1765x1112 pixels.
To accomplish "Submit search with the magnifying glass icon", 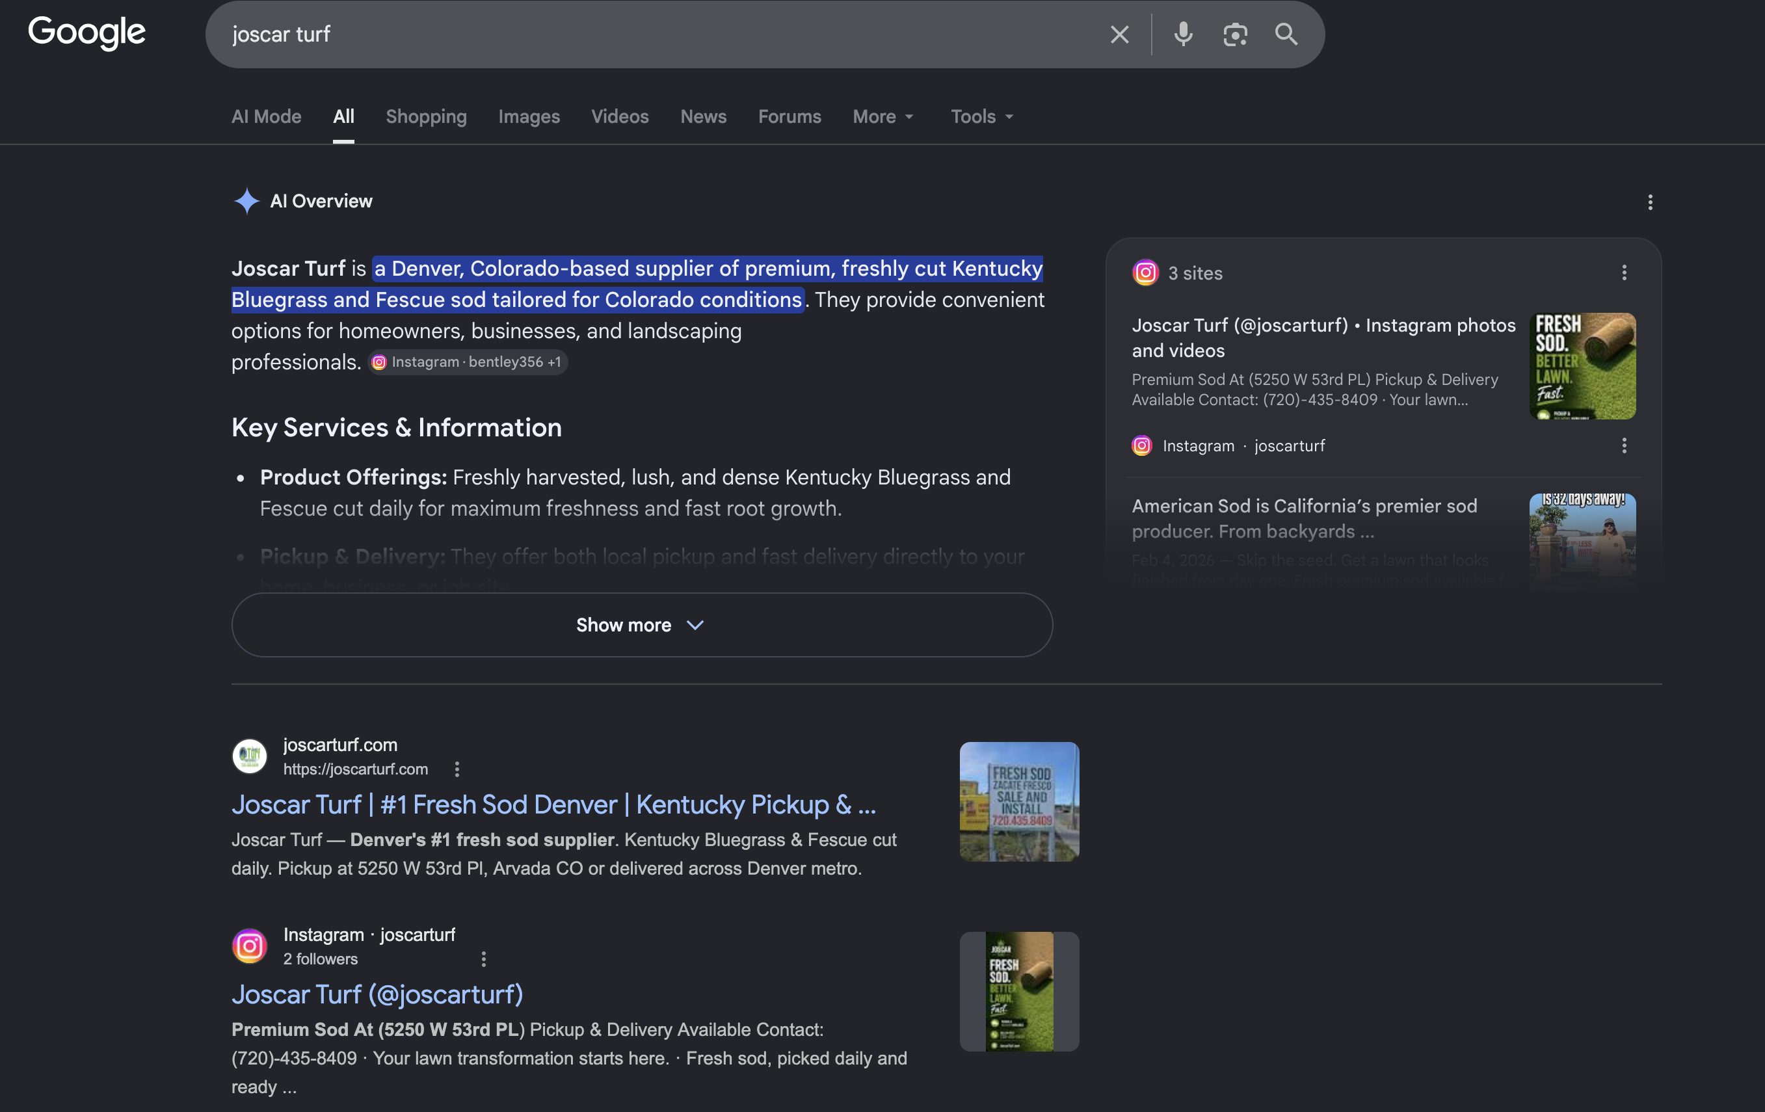I will point(1286,34).
